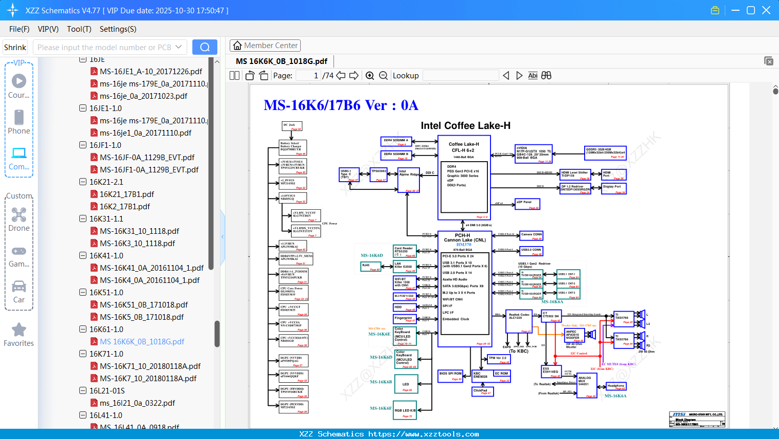Click the panel float icon at top right
The height and width of the screenshot is (439, 779).
tap(769, 61)
